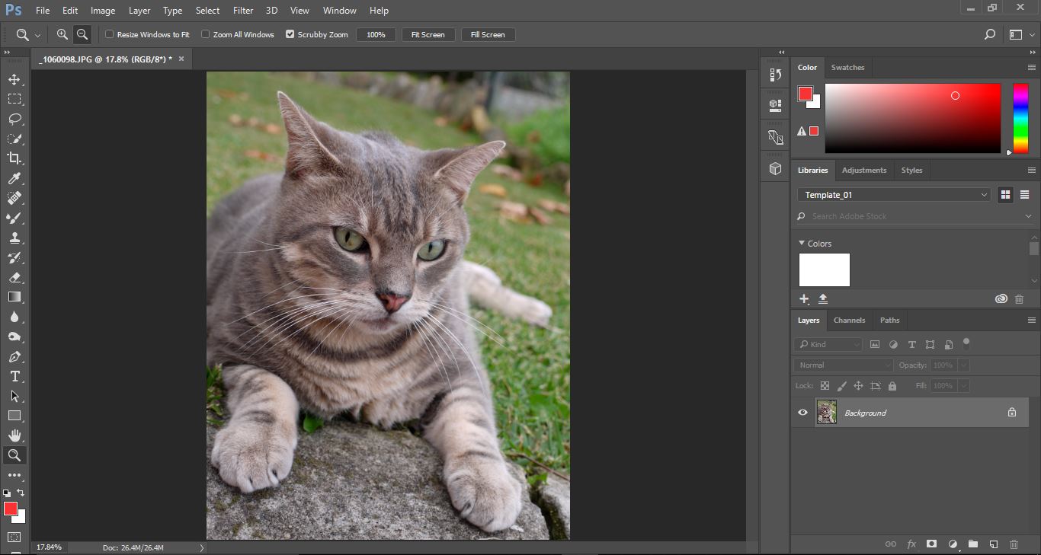Click the Fill Screen button
The image size is (1041, 555).
488,35
